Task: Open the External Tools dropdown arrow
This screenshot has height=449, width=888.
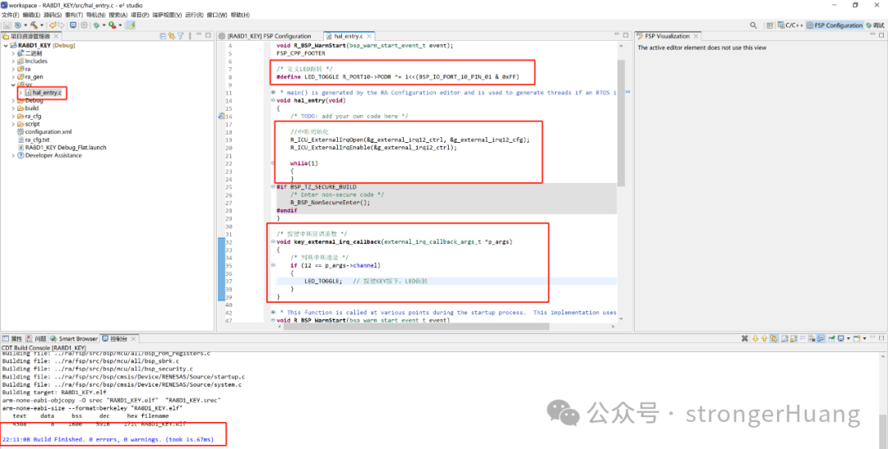Action: tap(120, 25)
